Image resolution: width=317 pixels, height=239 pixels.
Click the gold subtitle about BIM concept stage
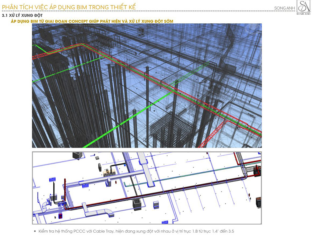92,21
